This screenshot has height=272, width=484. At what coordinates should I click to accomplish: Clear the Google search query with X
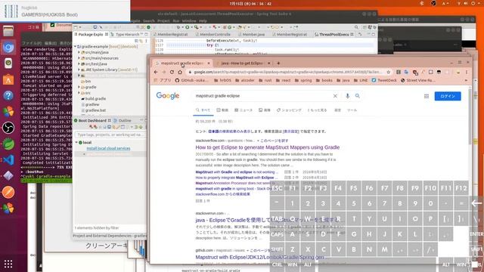[x=335, y=96]
